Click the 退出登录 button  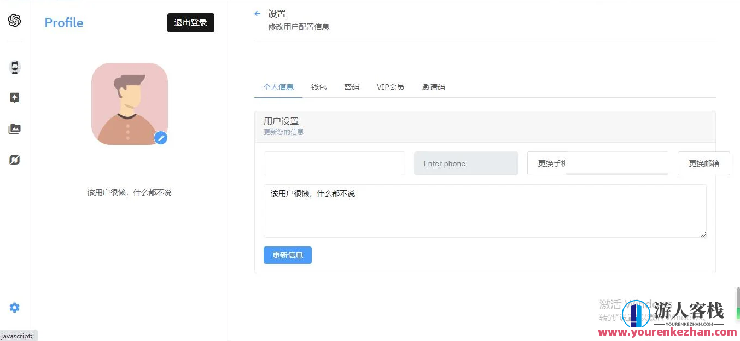tap(190, 22)
